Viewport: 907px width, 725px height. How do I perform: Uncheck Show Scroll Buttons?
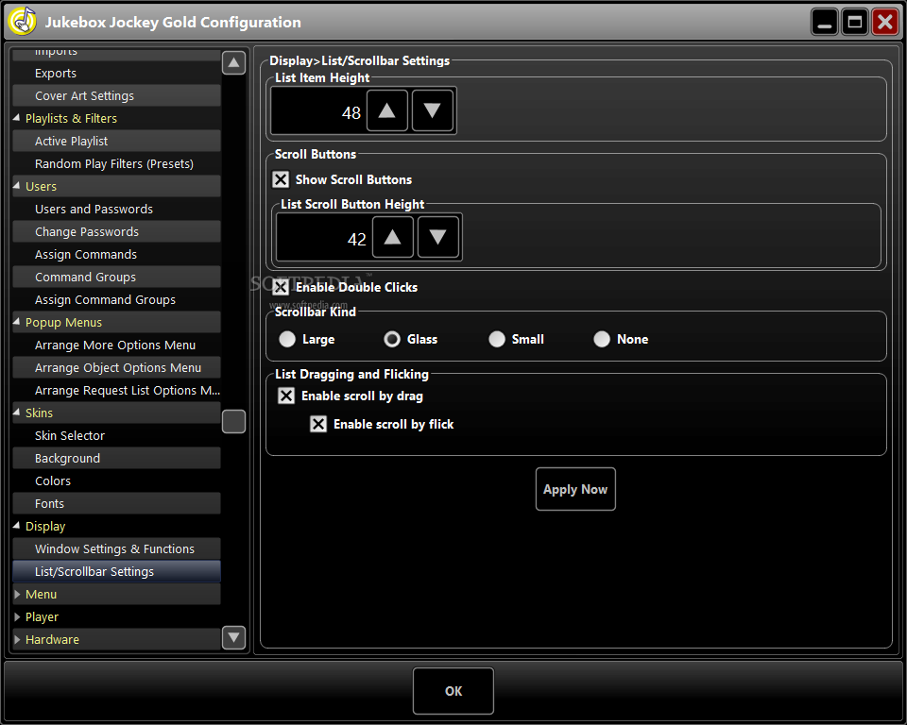(281, 179)
